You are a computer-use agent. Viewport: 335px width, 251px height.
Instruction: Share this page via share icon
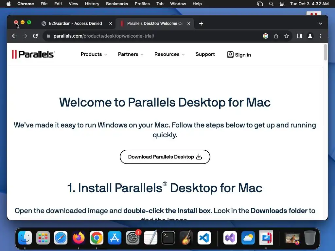tap(276, 36)
